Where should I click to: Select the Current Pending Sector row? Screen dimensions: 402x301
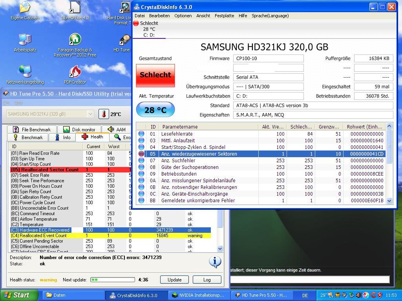pyautogui.click(x=110, y=241)
